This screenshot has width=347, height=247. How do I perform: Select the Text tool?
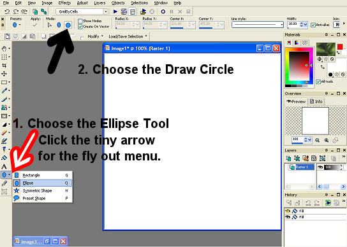4,166
